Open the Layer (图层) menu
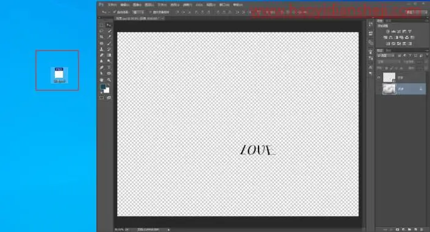 [149, 5]
